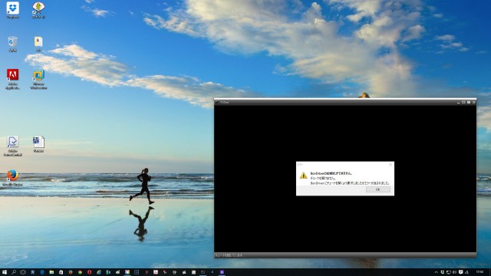
Task: Open the taskbar Search magnifier
Action: [x=14, y=272]
